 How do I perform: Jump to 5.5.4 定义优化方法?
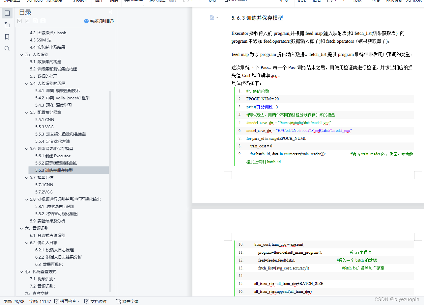tap(52, 141)
